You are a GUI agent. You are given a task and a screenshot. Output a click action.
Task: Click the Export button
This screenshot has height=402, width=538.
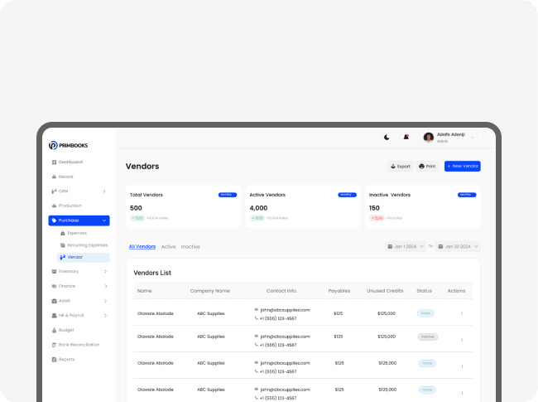400,167
